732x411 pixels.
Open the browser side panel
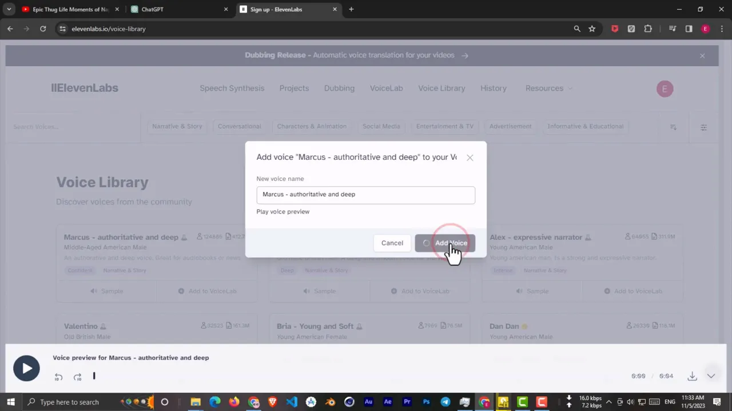pos(689,29)
